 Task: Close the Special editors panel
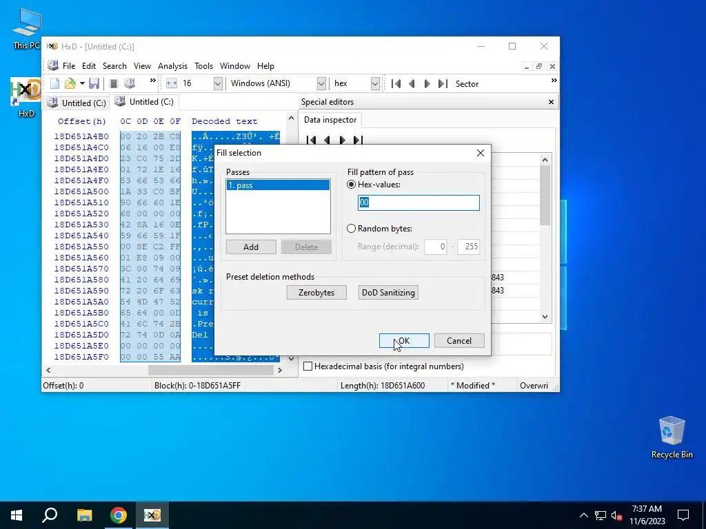(551, 102)
